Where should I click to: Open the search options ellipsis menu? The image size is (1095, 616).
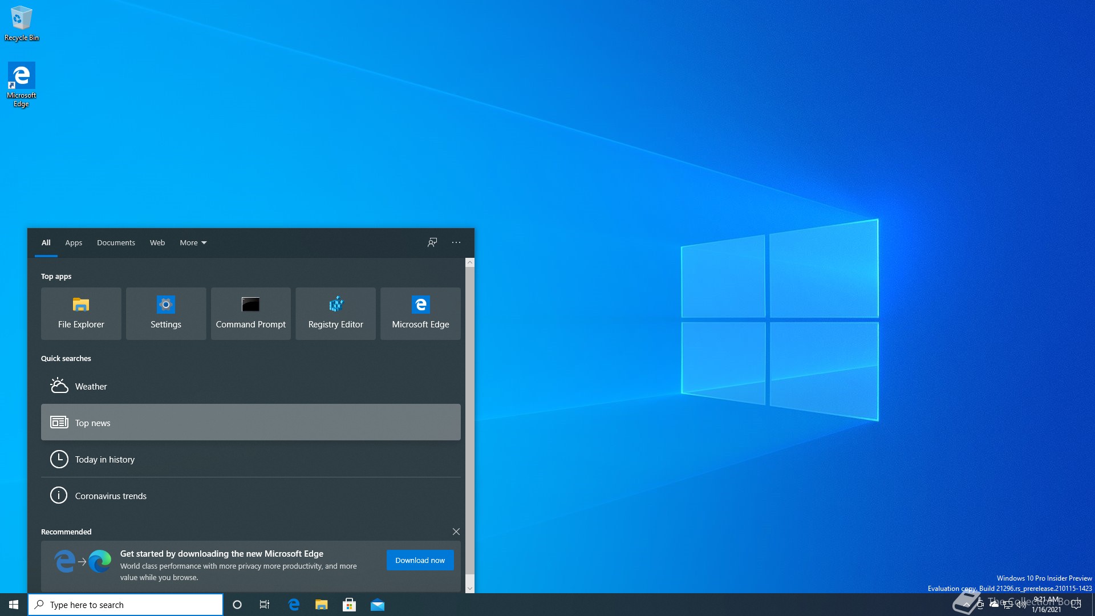click(456, 242)
